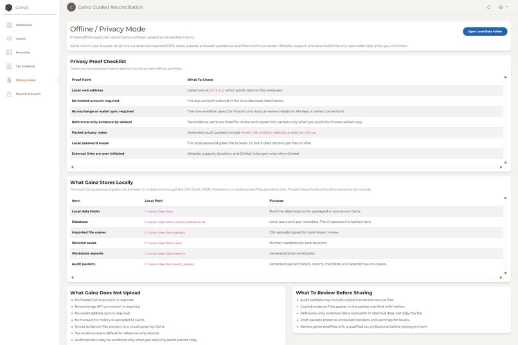The width and height of the screenshot is (518, 345).
Task: Click 'Revision saves' item cell
Action: click(x=84, y=243)
